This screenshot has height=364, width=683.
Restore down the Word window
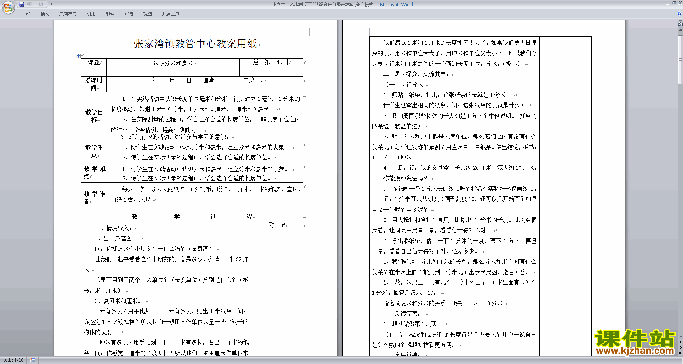pos(673,3)
